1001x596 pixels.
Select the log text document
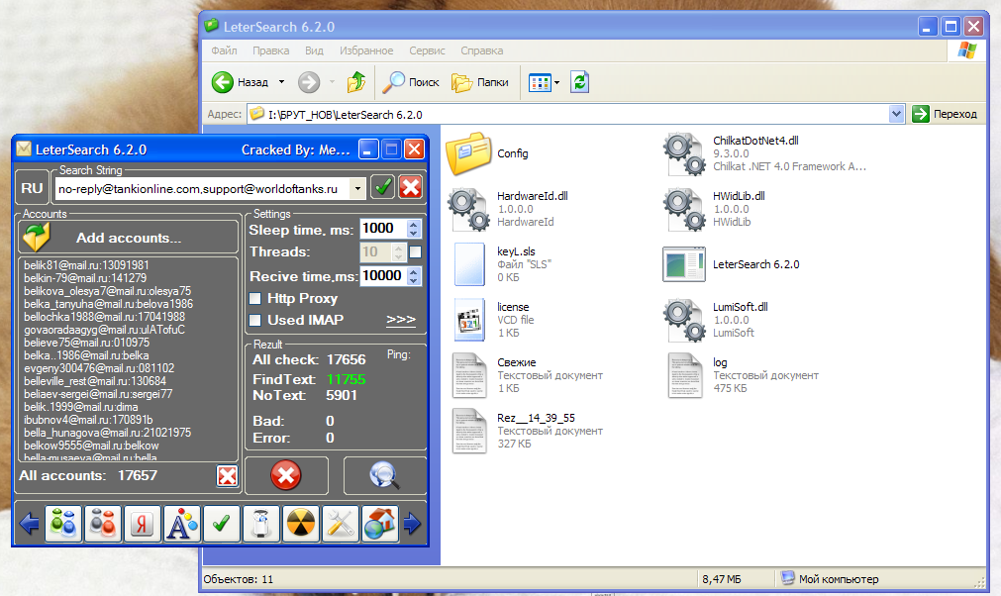743,375
